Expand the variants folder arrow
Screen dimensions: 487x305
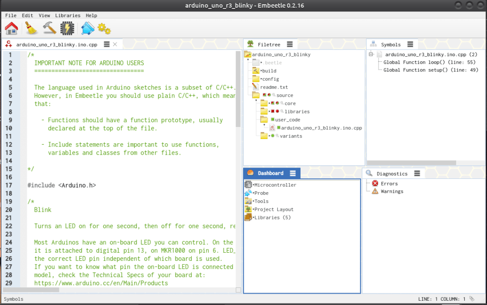click(x=269, y=136)
